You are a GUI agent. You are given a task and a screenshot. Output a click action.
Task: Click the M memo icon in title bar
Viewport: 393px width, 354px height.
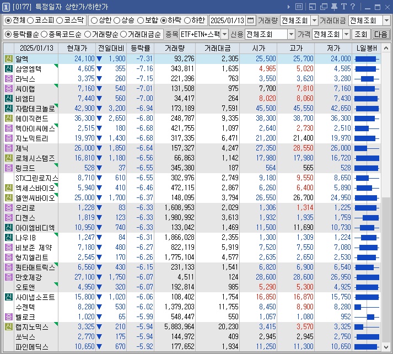tap(299, 7)
